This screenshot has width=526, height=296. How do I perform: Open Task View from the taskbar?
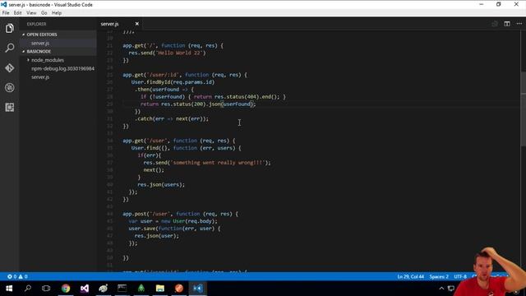(x=46, y=289)
